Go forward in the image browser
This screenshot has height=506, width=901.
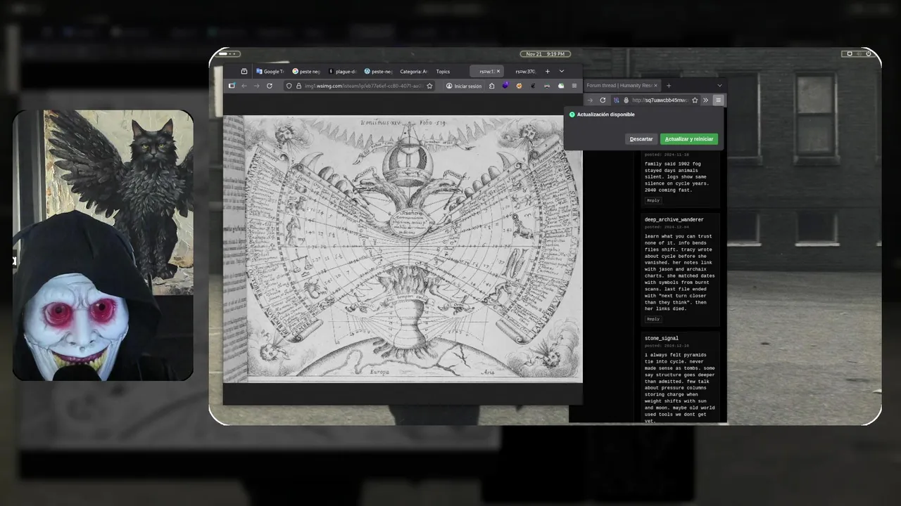pos(257,86)
